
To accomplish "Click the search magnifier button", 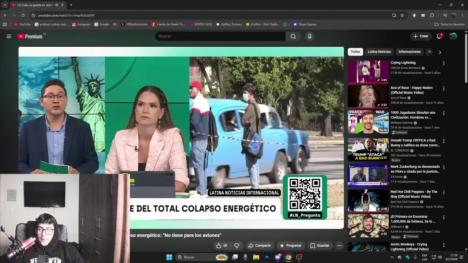I will (x=293, y=36).
